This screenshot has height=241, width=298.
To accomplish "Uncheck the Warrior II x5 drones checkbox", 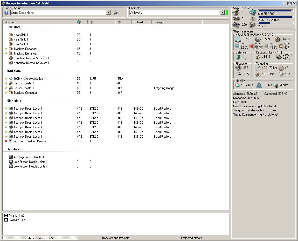I will pos(6,215).
